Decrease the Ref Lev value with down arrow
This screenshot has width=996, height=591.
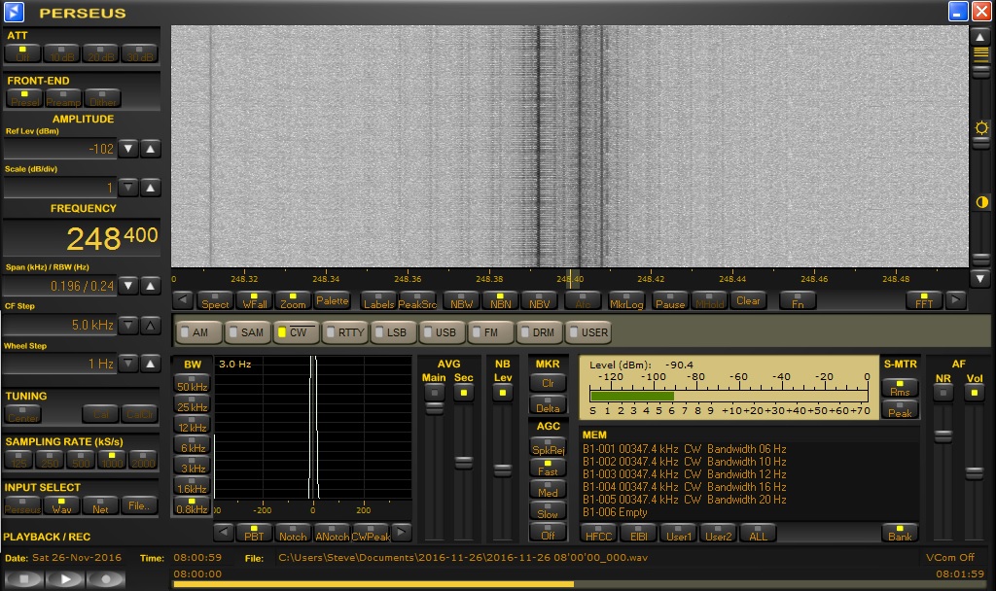click(129, 149)
